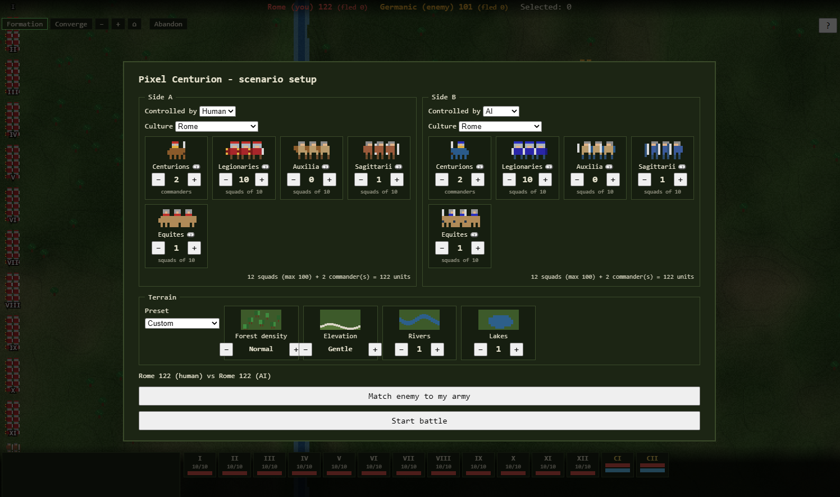
Task: Open the Legionaries info badge in Side B
Action: coord(549,167)
